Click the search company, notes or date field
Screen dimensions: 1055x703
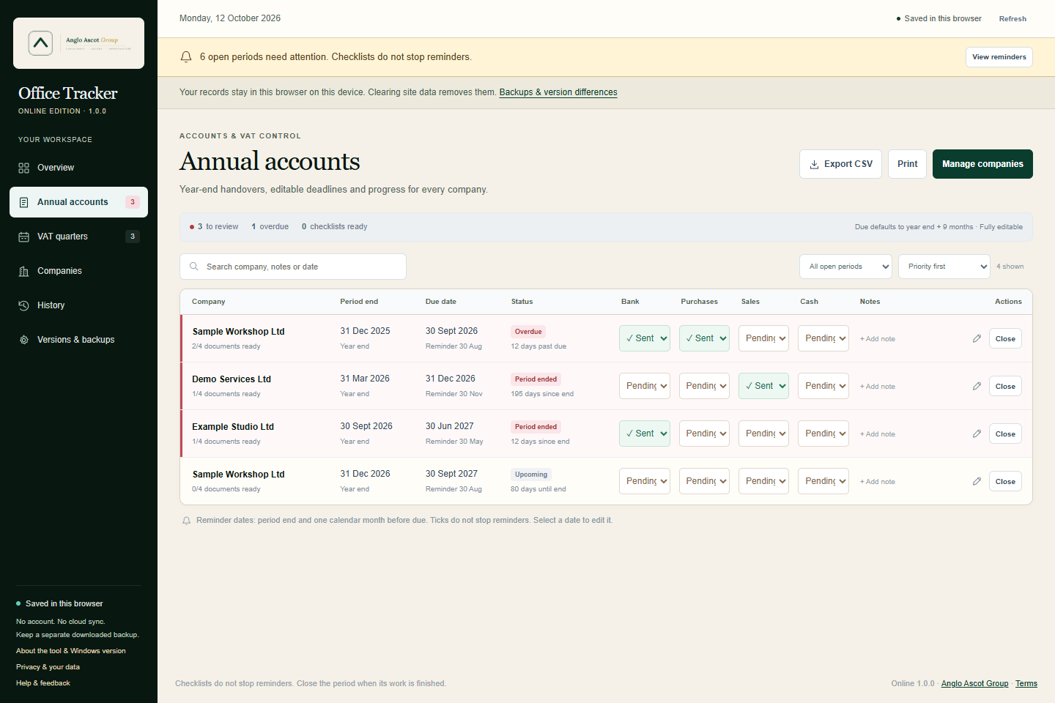(x=293, y=267)
